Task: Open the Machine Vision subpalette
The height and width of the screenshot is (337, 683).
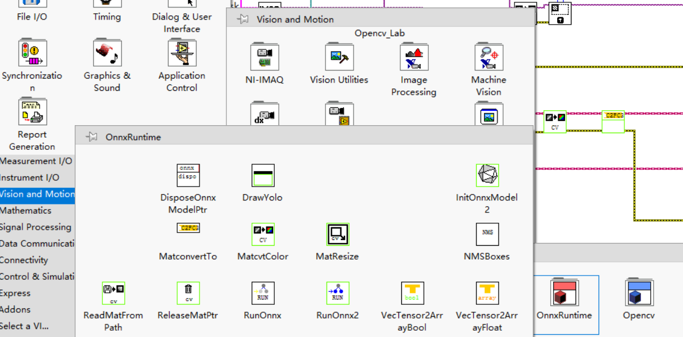Action: tap(489, 56)
